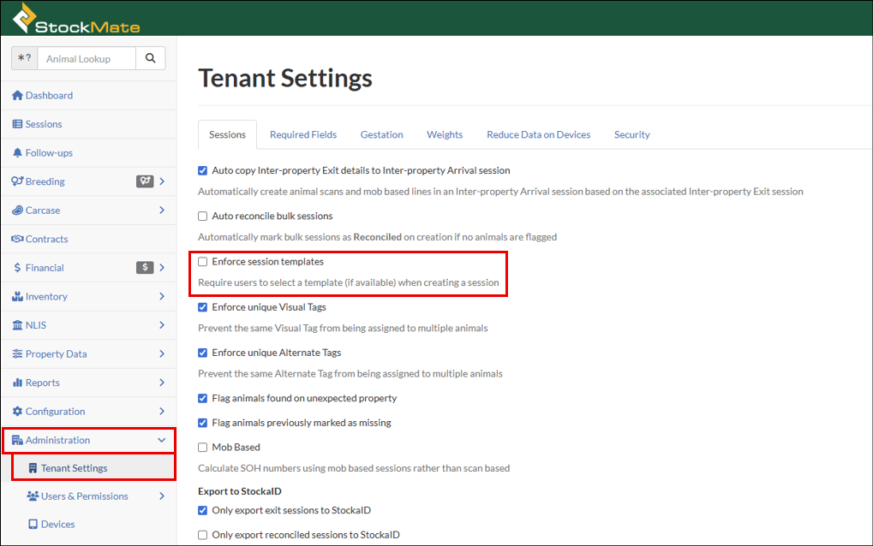Enable Enforce session templates checkbox
873x546 pixels.
(203, 262)
